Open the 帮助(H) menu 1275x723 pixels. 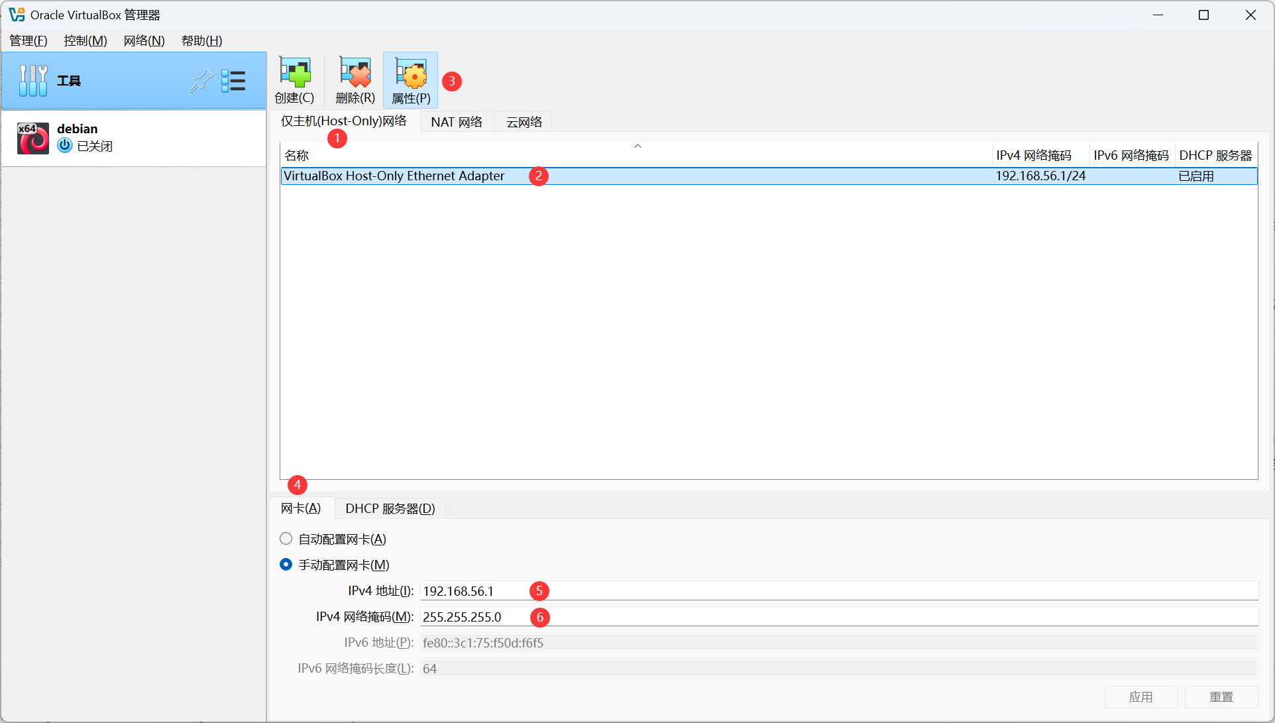point(202,40)
